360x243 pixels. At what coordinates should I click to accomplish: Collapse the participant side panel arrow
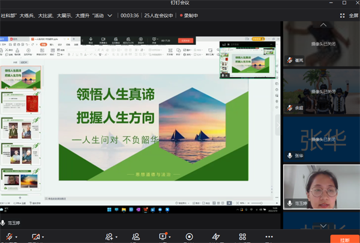click(x=278, y=125)
